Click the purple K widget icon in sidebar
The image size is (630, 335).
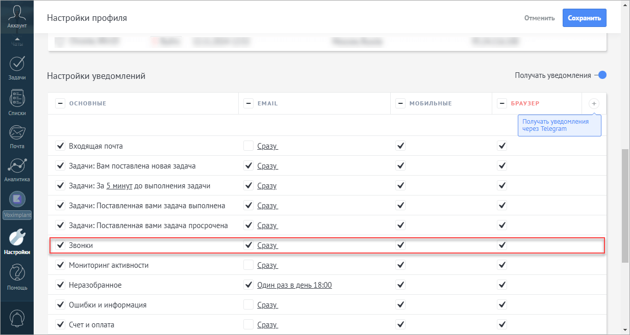click(x=17, y=199)
